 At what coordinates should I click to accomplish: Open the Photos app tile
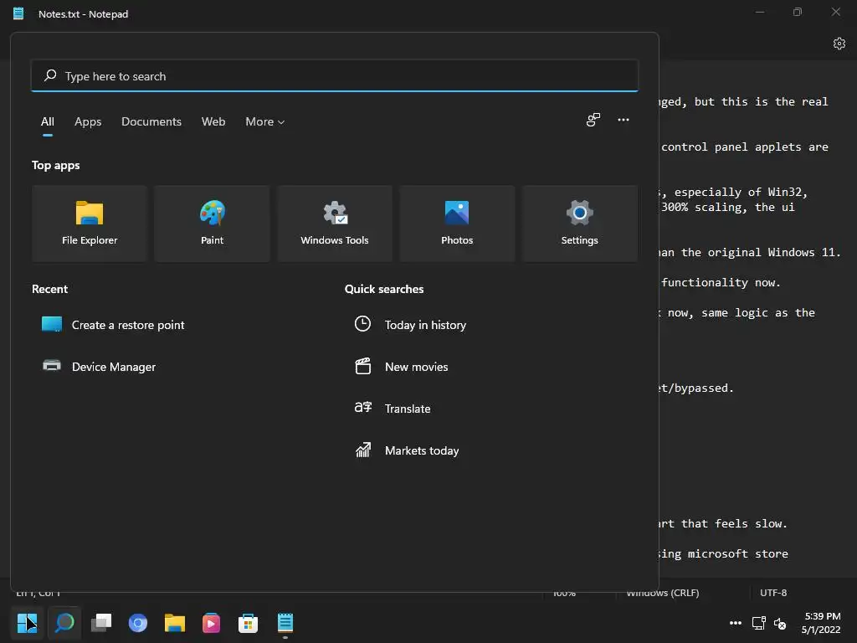coord(457,223)
